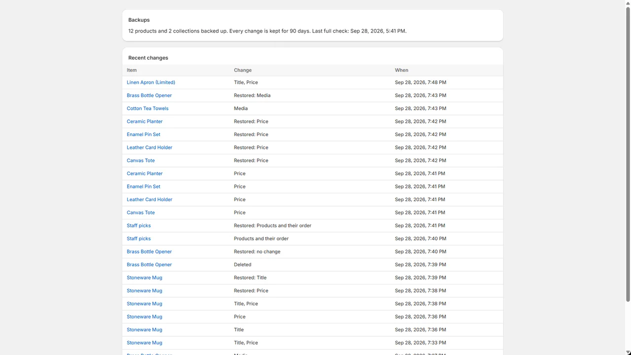Open Stoneware Mug in Restored: Title row

point(144,278)
